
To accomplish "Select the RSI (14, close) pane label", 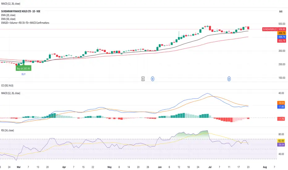I will tap(7, 130).
